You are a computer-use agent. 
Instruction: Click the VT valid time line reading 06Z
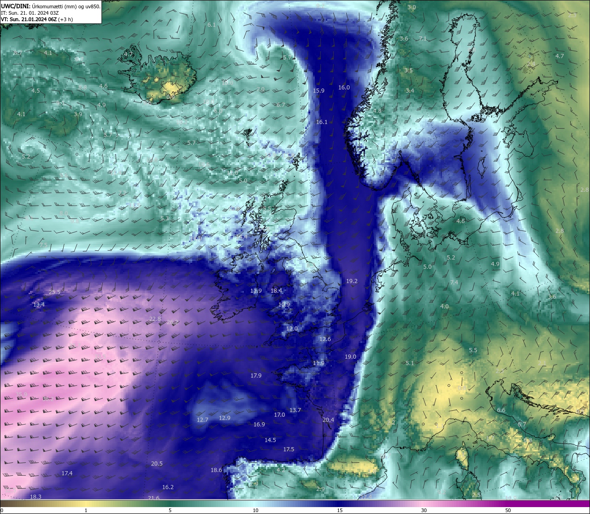[x=37, y=19]
